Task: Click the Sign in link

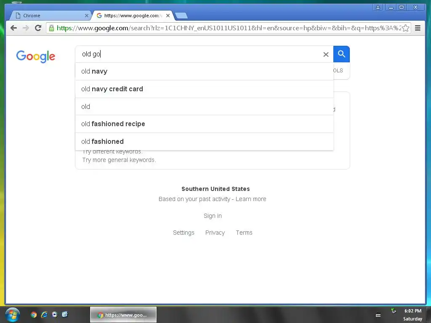Action: pyautogui.click(x=213, y=216)
